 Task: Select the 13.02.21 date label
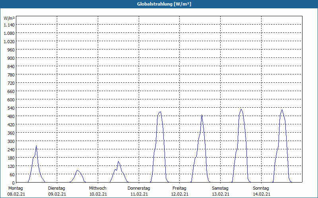[221, 194]
